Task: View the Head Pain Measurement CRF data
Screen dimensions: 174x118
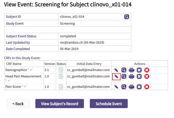Action: [124, 76]
